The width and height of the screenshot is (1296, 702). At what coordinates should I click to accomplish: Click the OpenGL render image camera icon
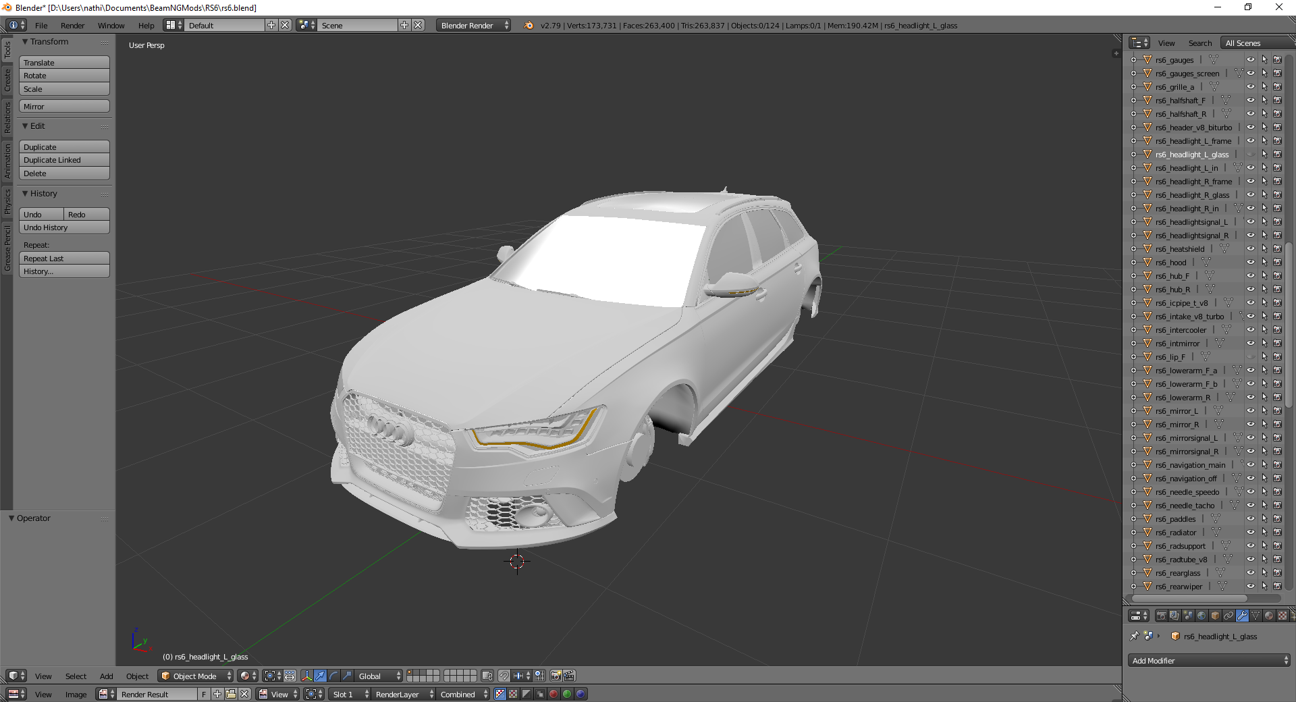click(x=556, y=676)
